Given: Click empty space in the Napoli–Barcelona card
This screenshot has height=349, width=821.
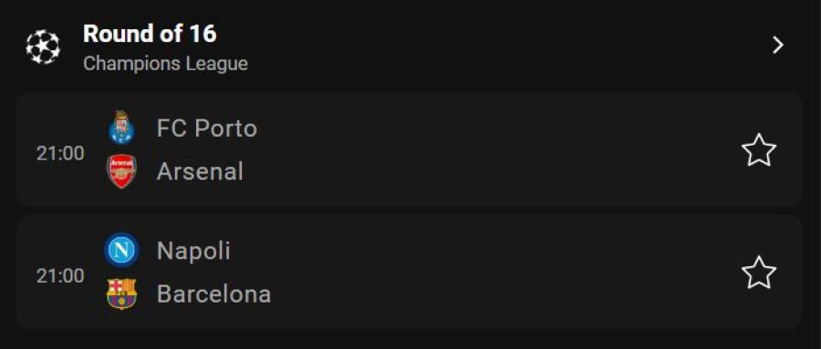Looking at the screenshot, I should (x=497, y=272).
